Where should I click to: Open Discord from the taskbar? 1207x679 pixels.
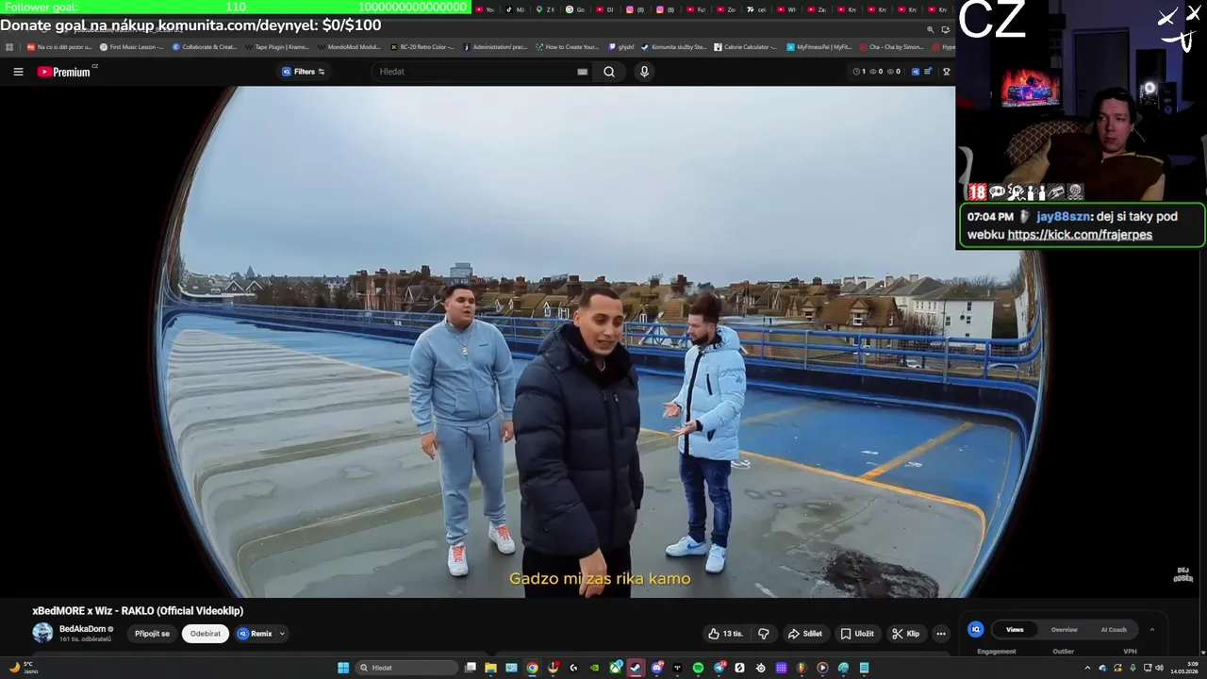pyautogui.click(x=656, y=668)
